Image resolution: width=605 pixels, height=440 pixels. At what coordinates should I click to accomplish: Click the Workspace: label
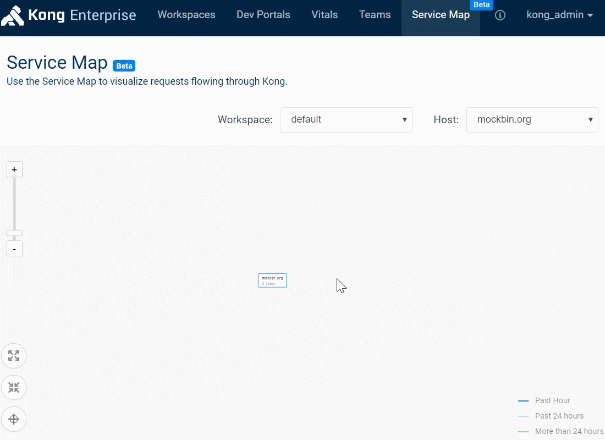245,120
